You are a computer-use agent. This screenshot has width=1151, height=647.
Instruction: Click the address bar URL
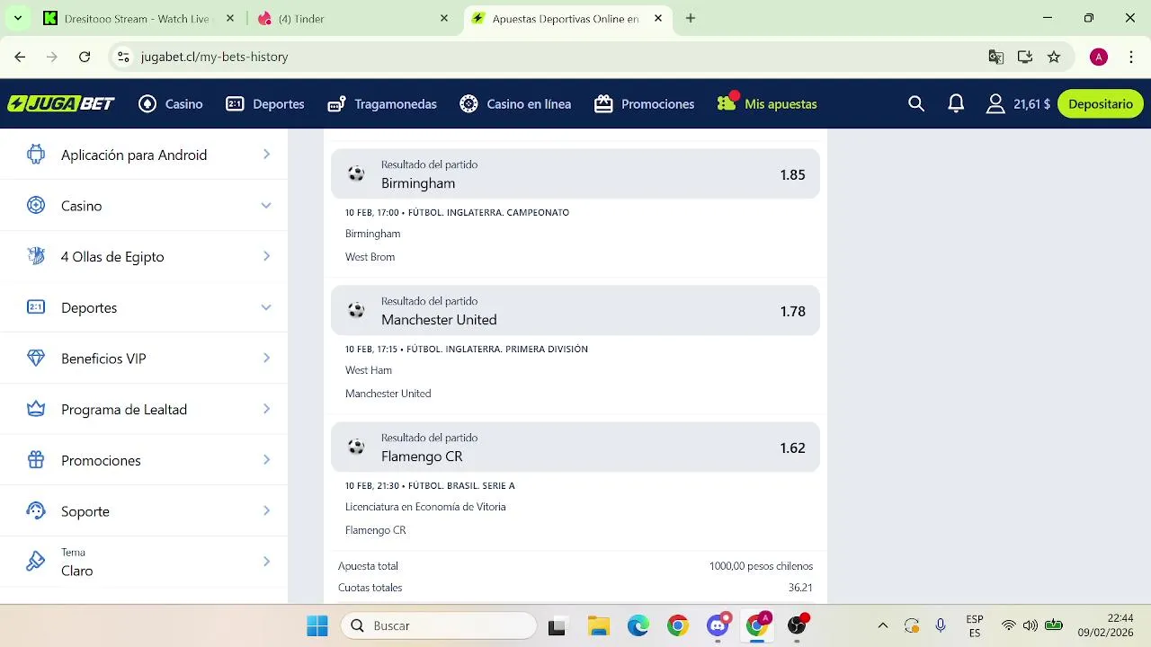(214, 57)
